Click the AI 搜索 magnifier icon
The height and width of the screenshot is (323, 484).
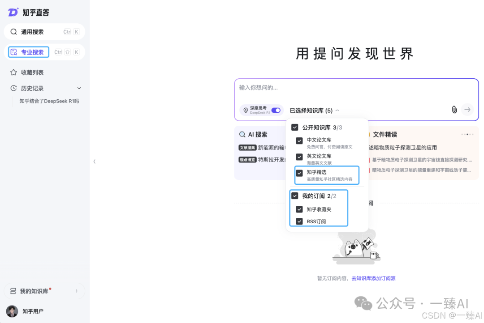[242, 134]
